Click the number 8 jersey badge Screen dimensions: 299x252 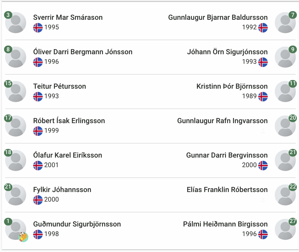(x=8, y=49)
